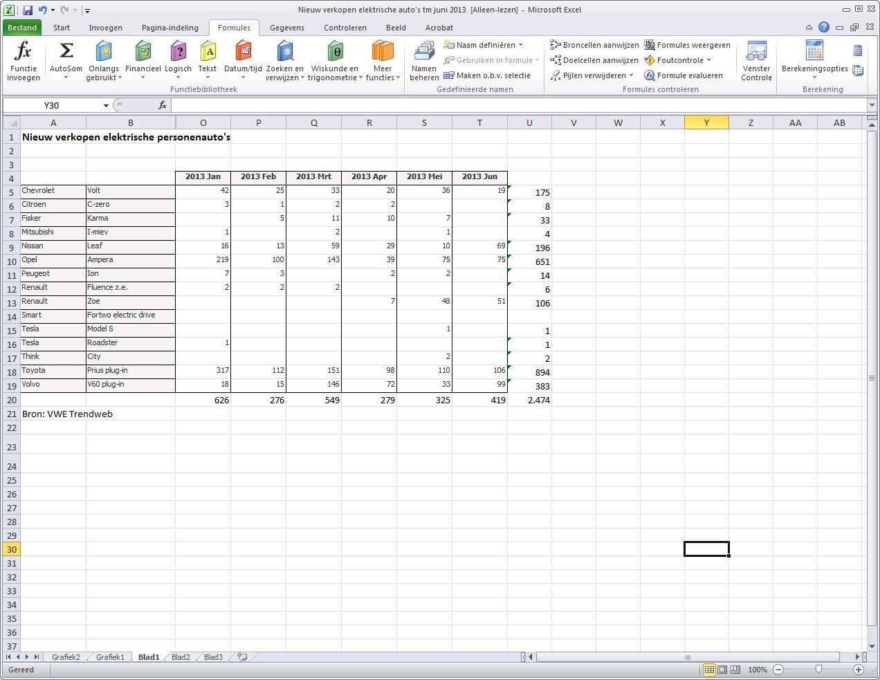This screenshot has width=880, height=680.
Task: Switch to Page Break Preview in status bar
Action: (735, 670)
